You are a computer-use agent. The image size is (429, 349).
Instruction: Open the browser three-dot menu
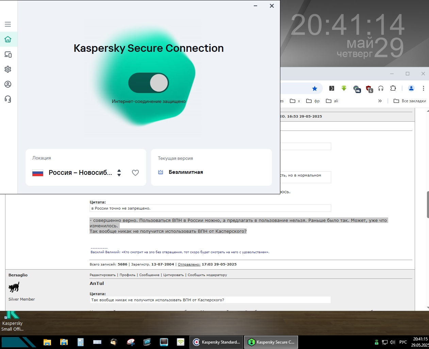click(424, 88)
